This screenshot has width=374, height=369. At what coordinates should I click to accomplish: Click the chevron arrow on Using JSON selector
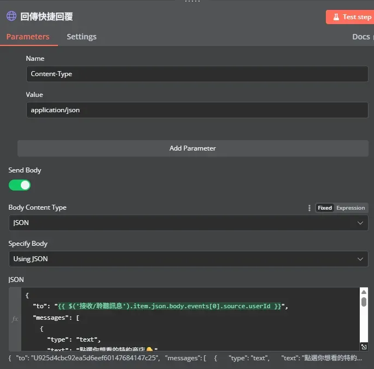360,259
